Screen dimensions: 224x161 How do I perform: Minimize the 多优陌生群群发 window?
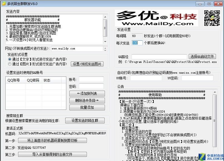[200, 4]
